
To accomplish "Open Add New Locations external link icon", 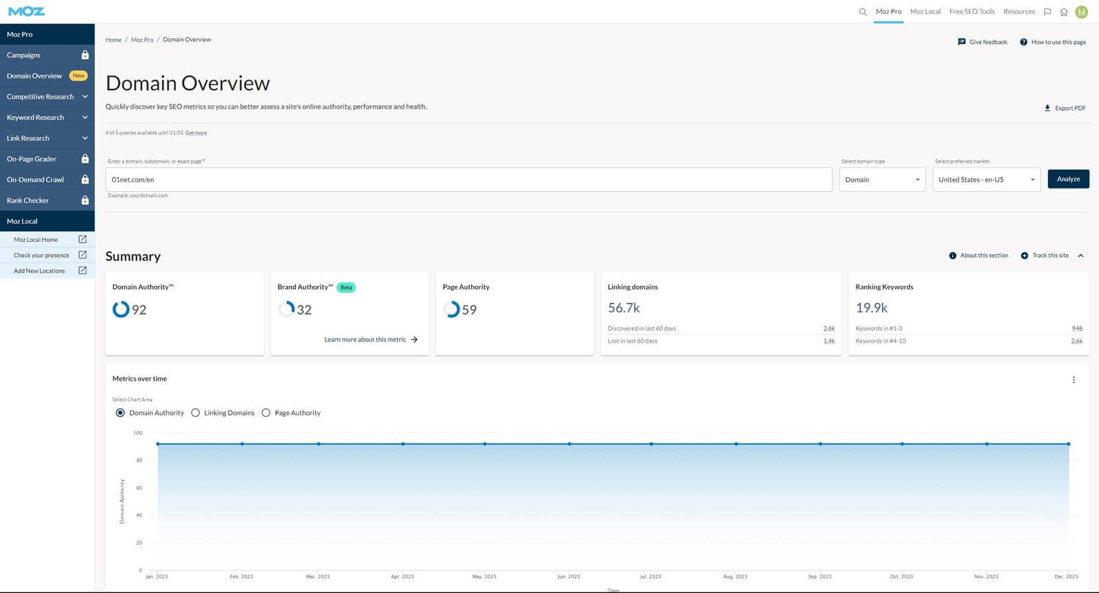I will click(82, 271).
